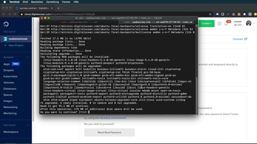Image resolution: width=257 pixels, height=144 pixels.
Task: Open the Shell menu
Action: 25,2
